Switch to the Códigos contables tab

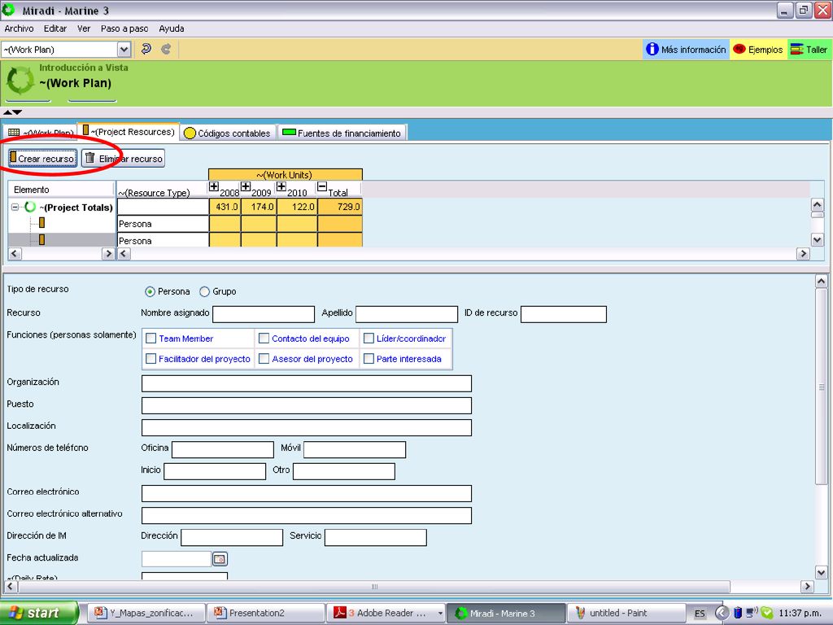(228, 133)
